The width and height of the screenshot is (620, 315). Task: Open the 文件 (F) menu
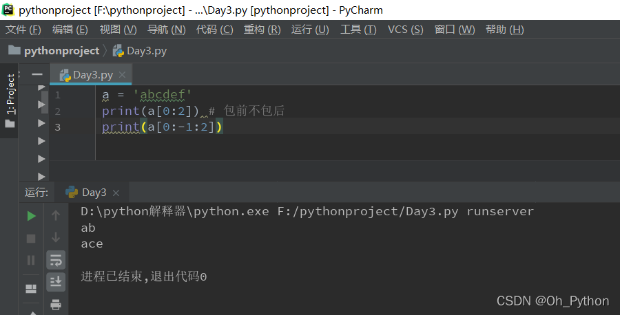tap(23, 30)
